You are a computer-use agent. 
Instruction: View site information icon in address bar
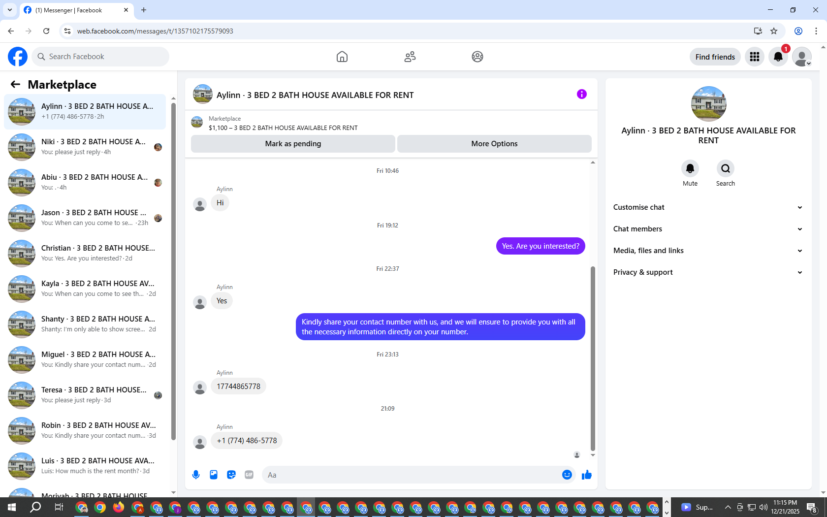click(67, 31)
